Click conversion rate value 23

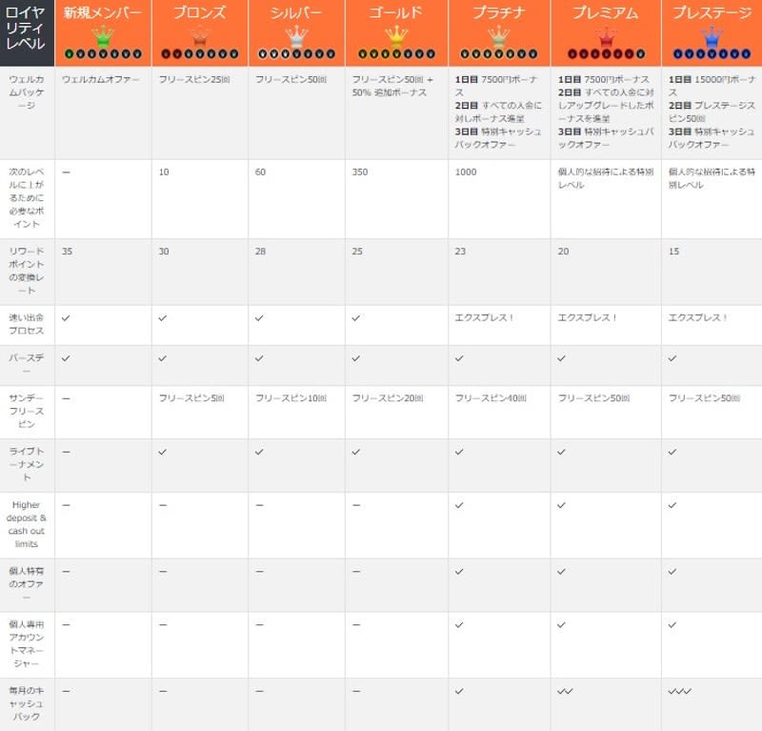pos(460,252)
